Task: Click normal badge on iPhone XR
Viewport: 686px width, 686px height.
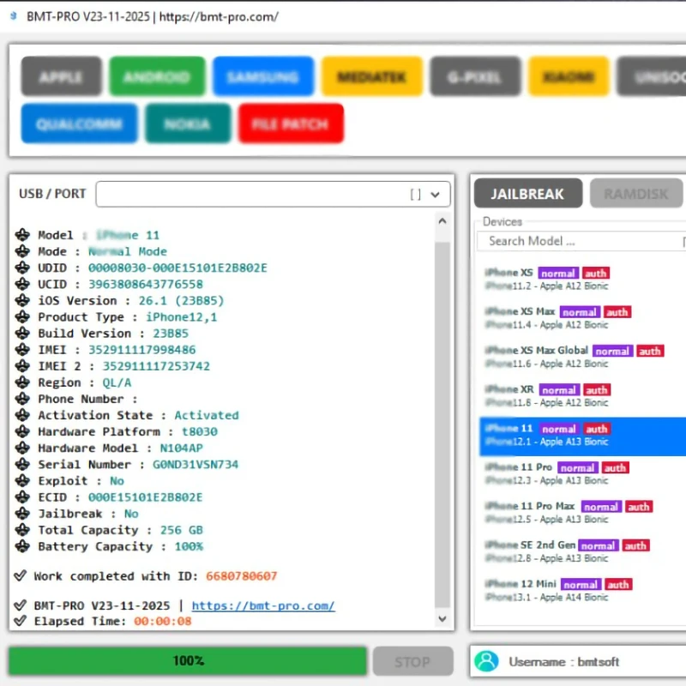Action: click(x=560, y=390)
